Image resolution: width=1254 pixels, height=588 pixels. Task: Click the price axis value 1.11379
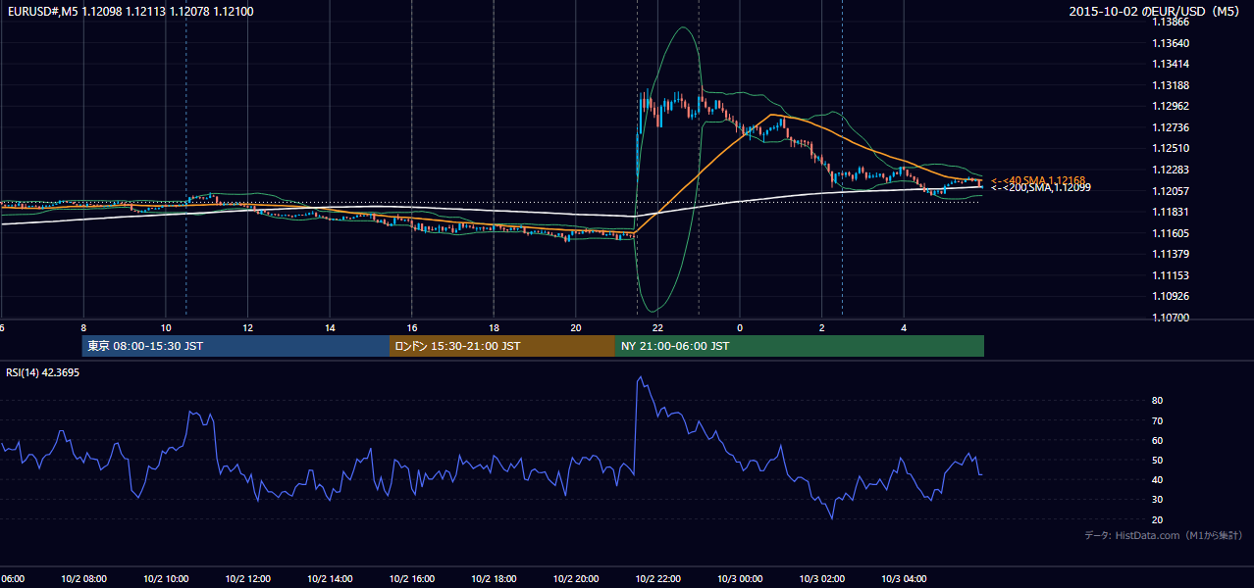coord(1171,254)
